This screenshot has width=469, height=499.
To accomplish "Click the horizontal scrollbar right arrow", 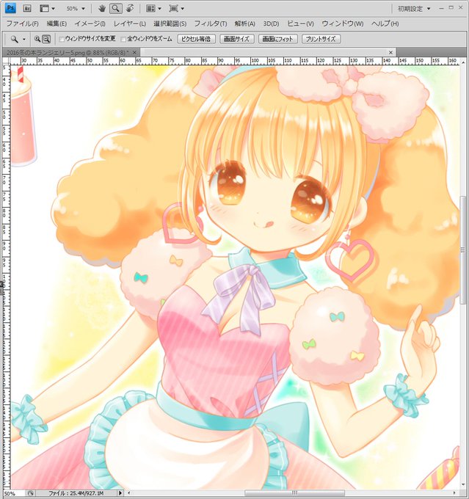I will tap(455, 493).
